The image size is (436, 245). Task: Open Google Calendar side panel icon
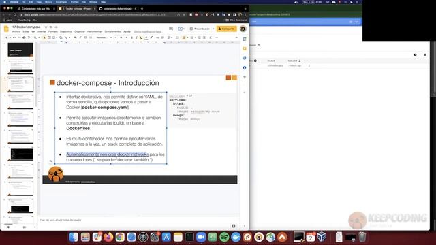click(x=245, y=39)
